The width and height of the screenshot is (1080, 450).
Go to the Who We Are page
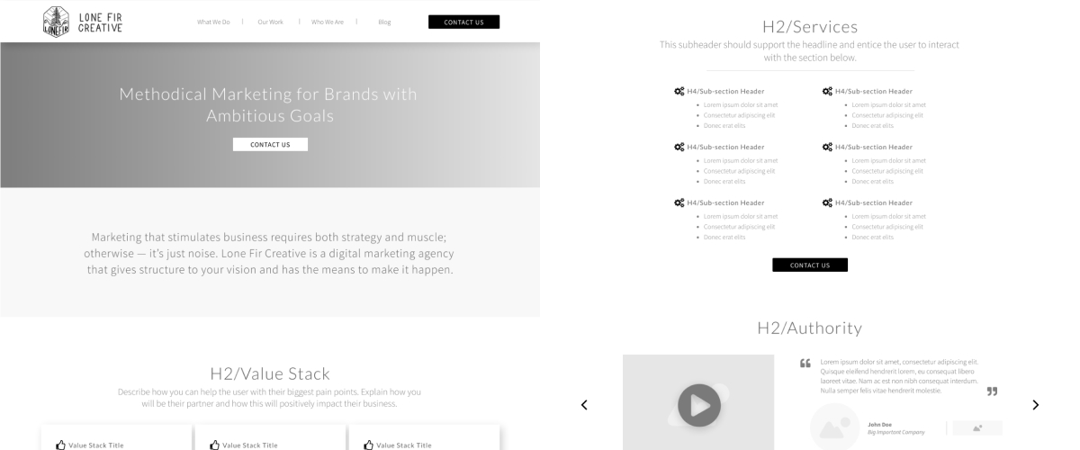coord(328,22)
